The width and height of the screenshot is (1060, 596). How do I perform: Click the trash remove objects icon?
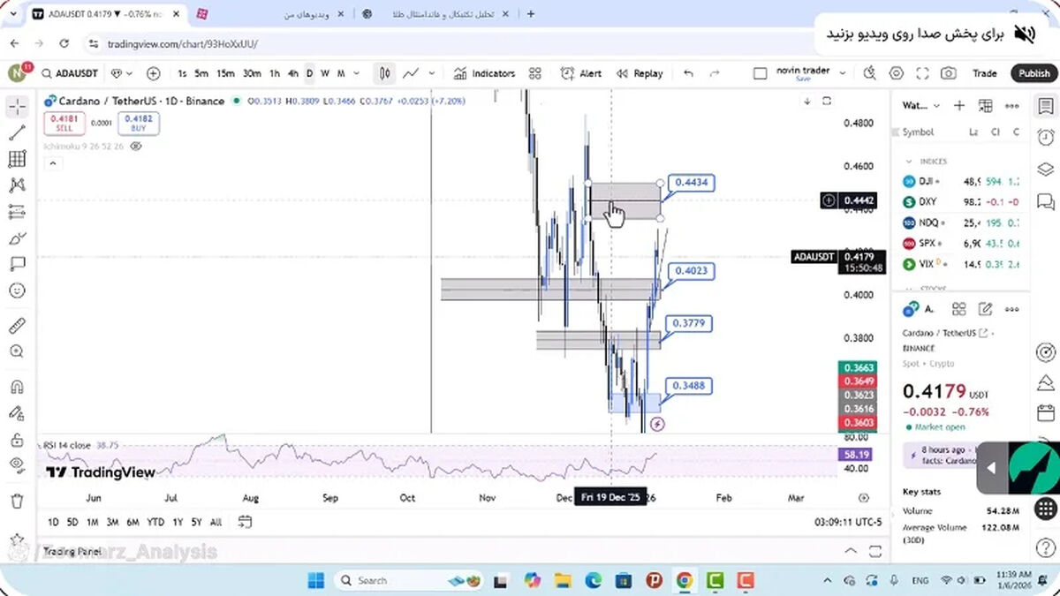pyautogui.click(x=16, y=501)
